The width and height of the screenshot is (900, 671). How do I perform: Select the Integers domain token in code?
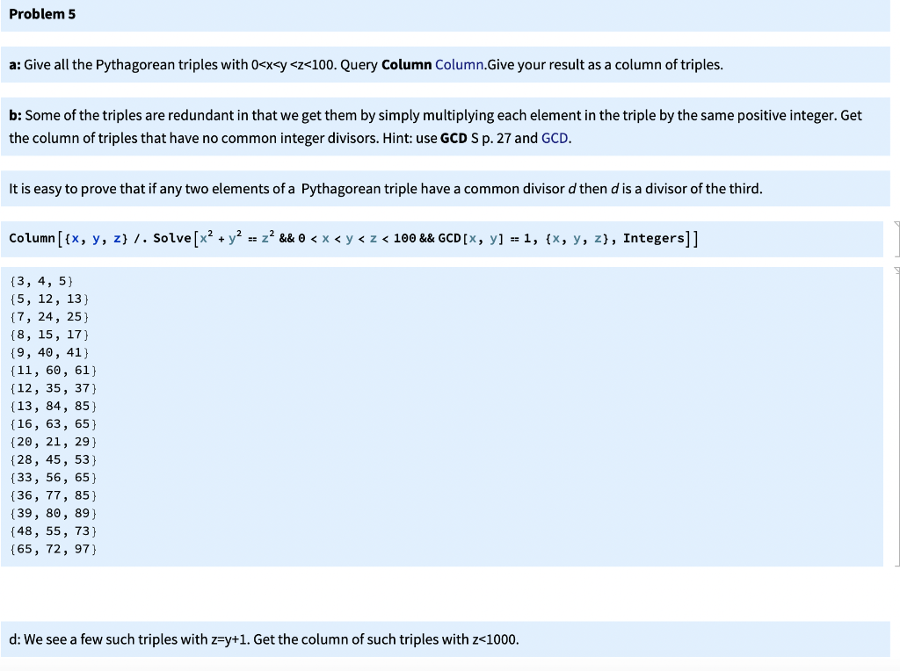pyautogui.click(x=652, y=237)
